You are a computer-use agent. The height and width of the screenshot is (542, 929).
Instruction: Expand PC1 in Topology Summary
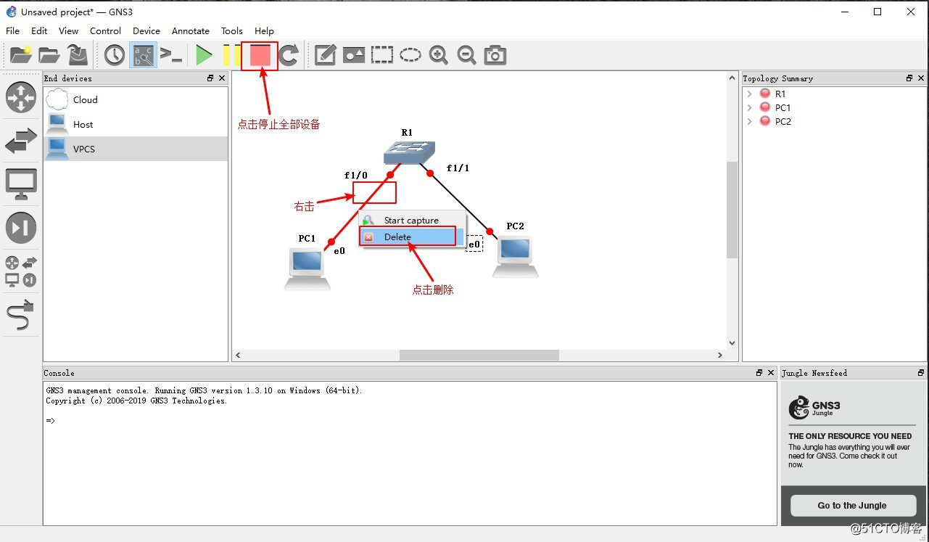point(749,107)
